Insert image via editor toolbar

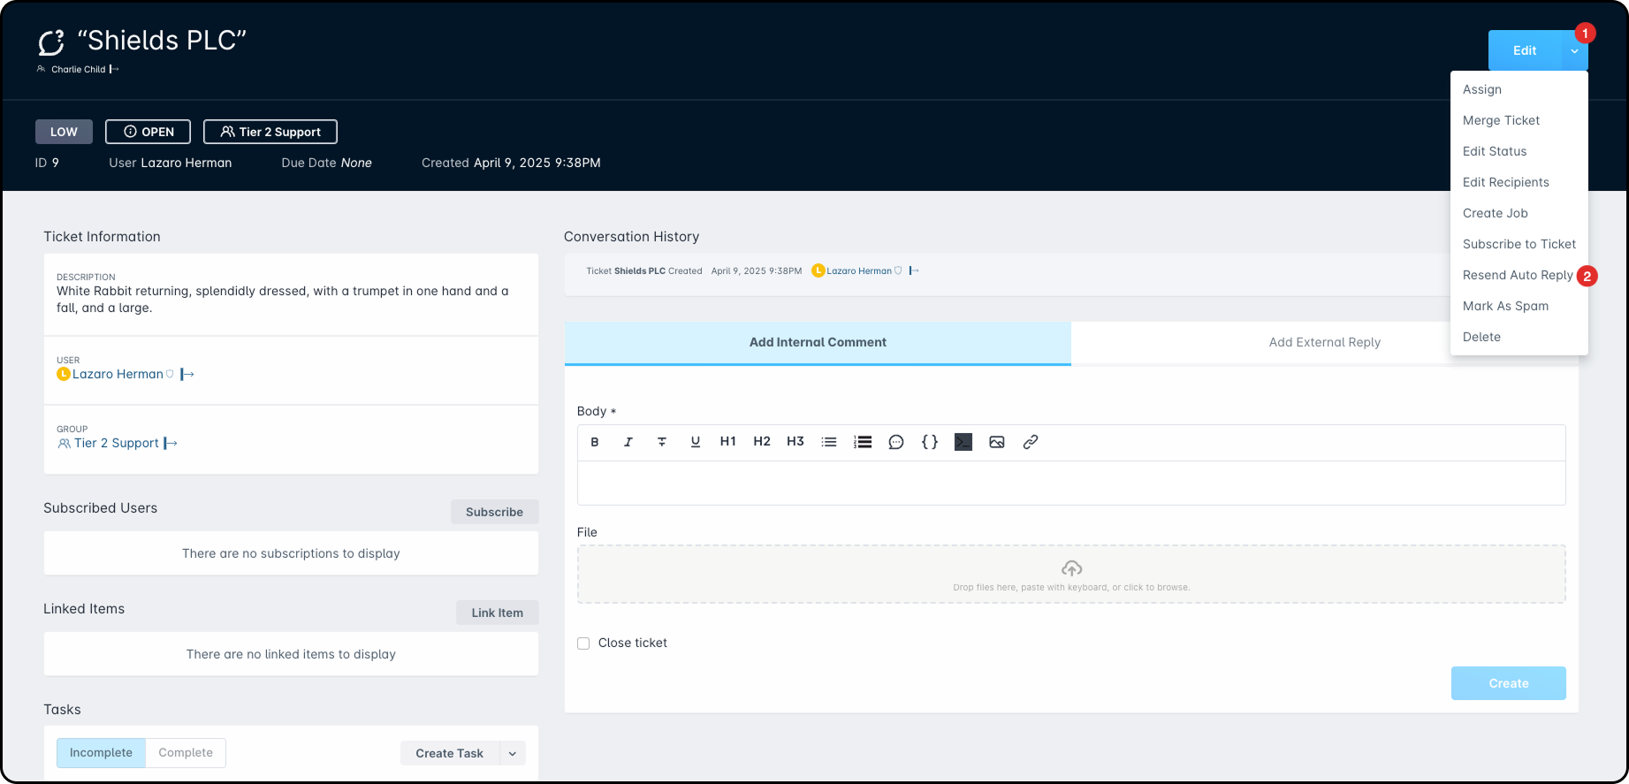(997, 442)
